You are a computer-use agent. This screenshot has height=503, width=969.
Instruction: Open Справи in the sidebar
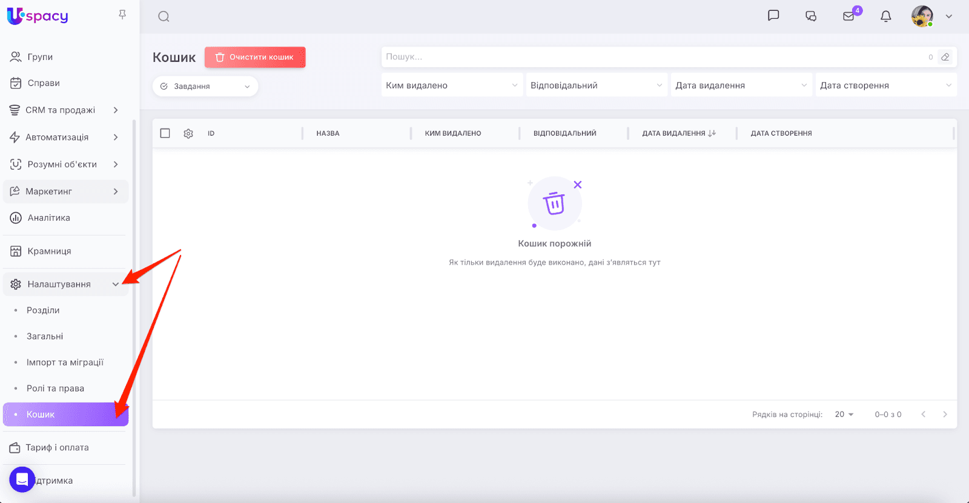(65, 83)
